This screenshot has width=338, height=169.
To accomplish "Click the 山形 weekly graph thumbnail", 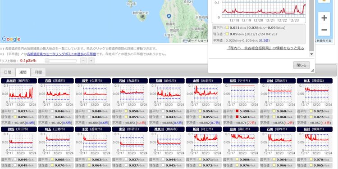I will click(x=203, y=94).
